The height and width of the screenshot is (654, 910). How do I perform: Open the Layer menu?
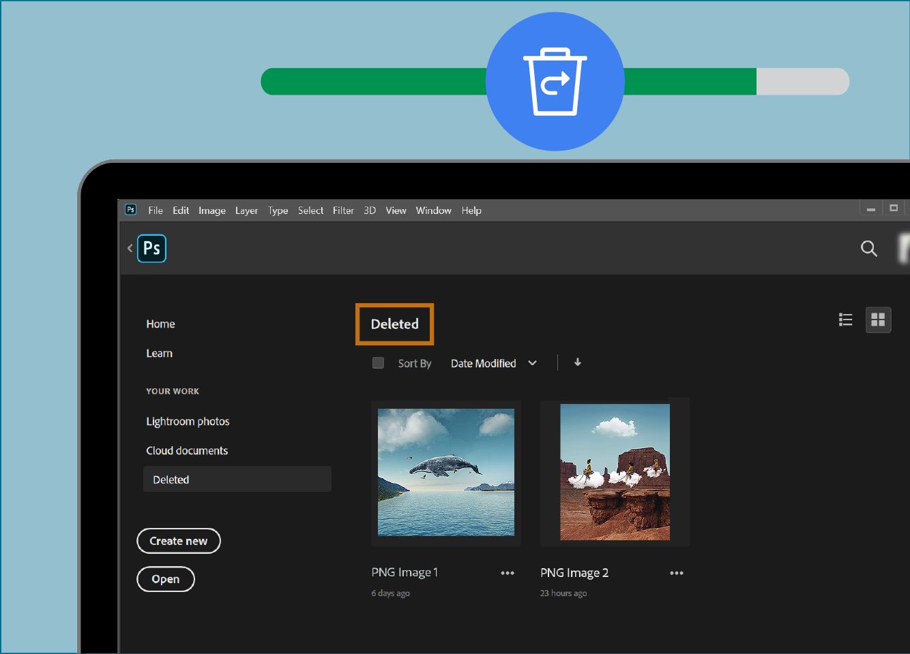(246, 211)
